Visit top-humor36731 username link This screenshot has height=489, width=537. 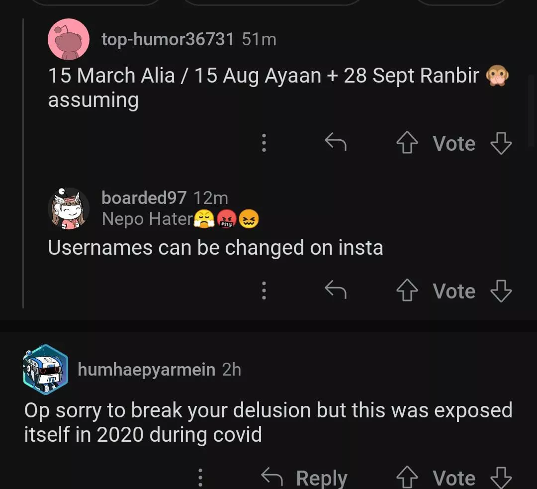[168, 39]
